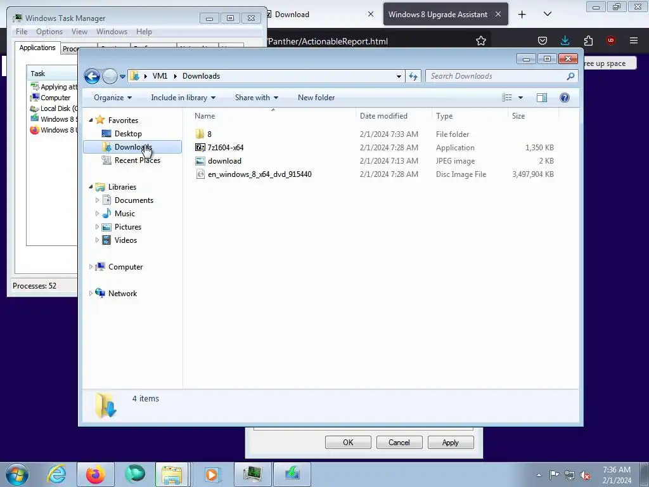Open Task Manager's Help menu
The image size is (649, 487).
click(144, 32)
